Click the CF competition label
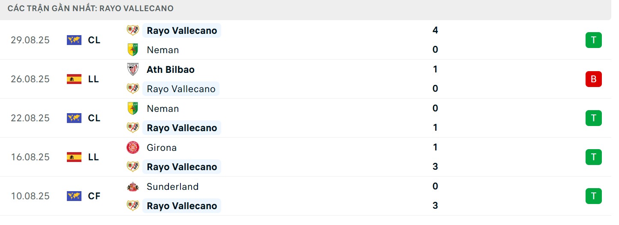 [x=94, y=196]
